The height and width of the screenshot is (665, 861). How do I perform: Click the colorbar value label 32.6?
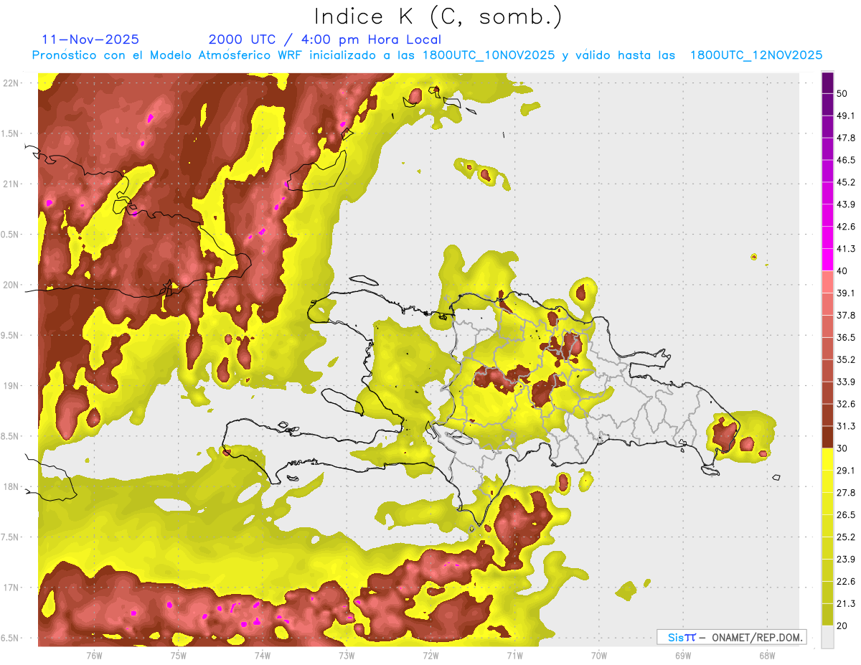845,404
